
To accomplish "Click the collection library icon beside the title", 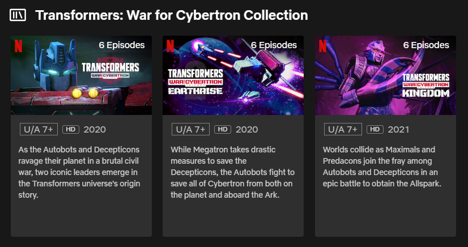I will coord(18,15).
